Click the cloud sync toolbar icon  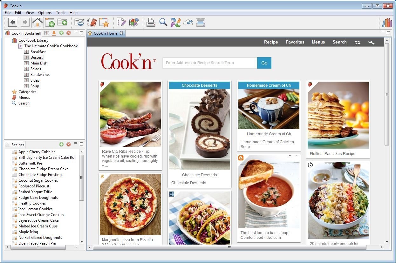click(188, 22)
